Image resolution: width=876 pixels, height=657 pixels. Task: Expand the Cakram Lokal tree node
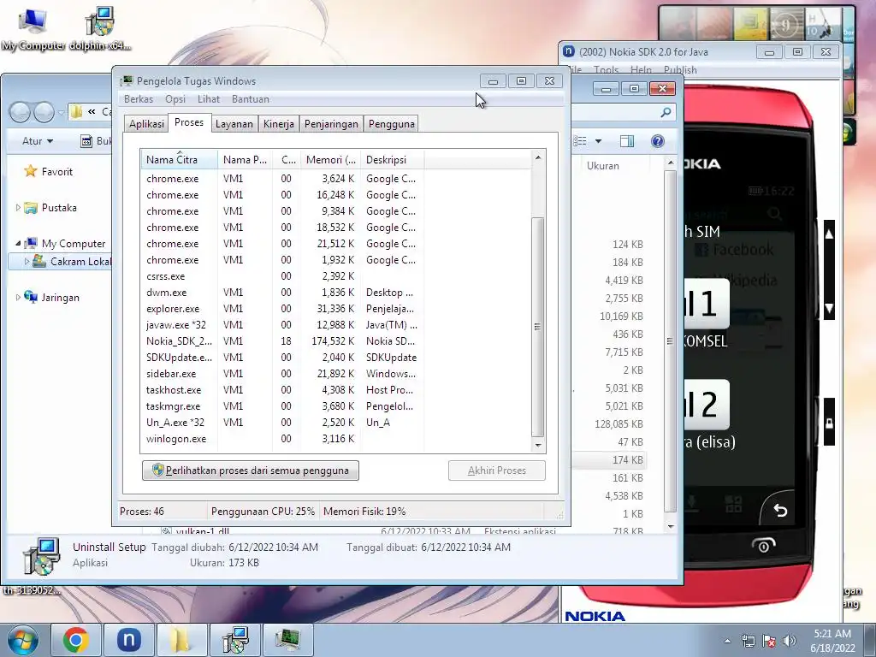point(27,261)
